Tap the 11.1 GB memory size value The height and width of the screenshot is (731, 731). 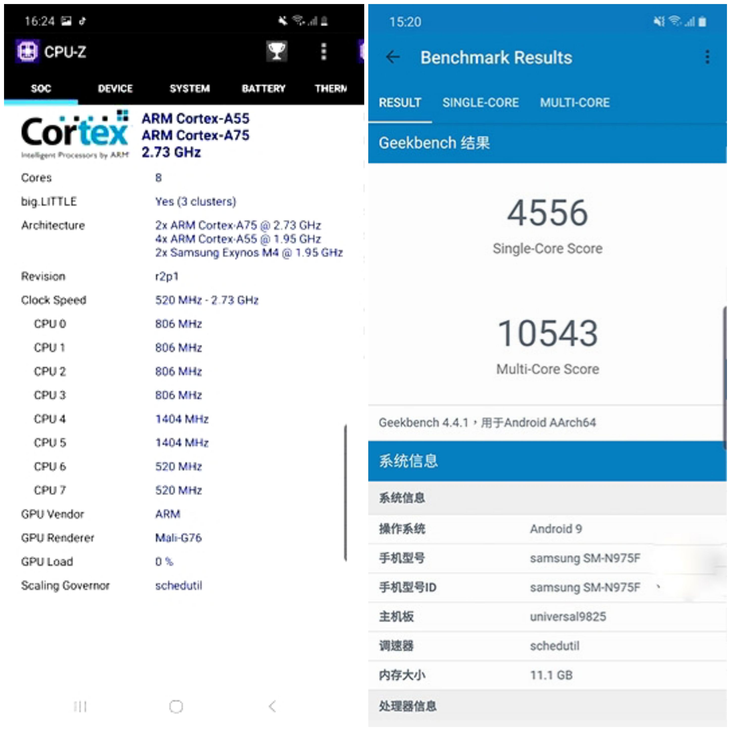[551, 675]
